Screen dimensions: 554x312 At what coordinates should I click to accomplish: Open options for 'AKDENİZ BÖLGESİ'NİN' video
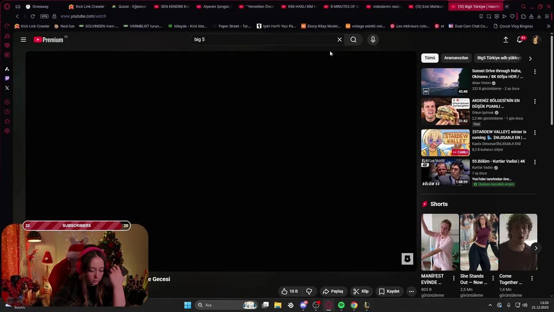[535, 101]
